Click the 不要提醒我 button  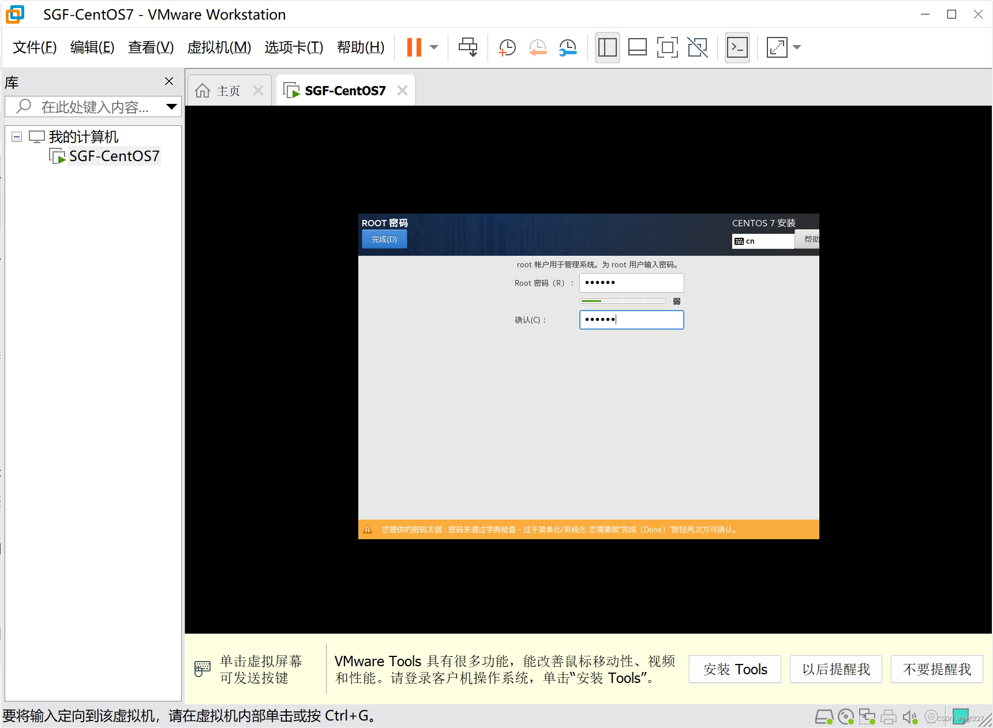937,669
